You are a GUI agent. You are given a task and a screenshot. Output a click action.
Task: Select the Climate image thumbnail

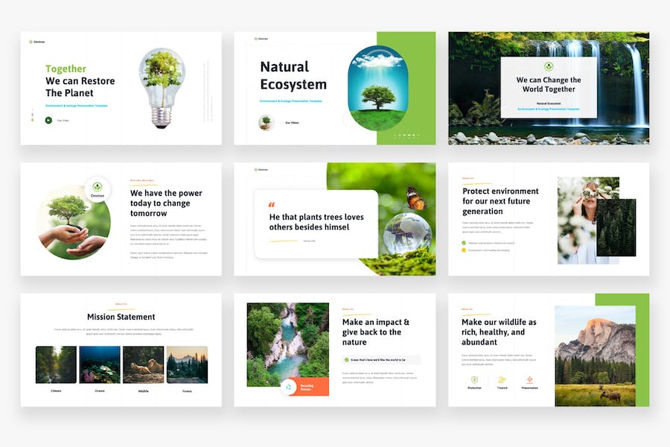coord(57,364)
